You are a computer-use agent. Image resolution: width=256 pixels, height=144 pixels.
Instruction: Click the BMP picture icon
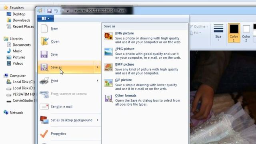[108, 67]
